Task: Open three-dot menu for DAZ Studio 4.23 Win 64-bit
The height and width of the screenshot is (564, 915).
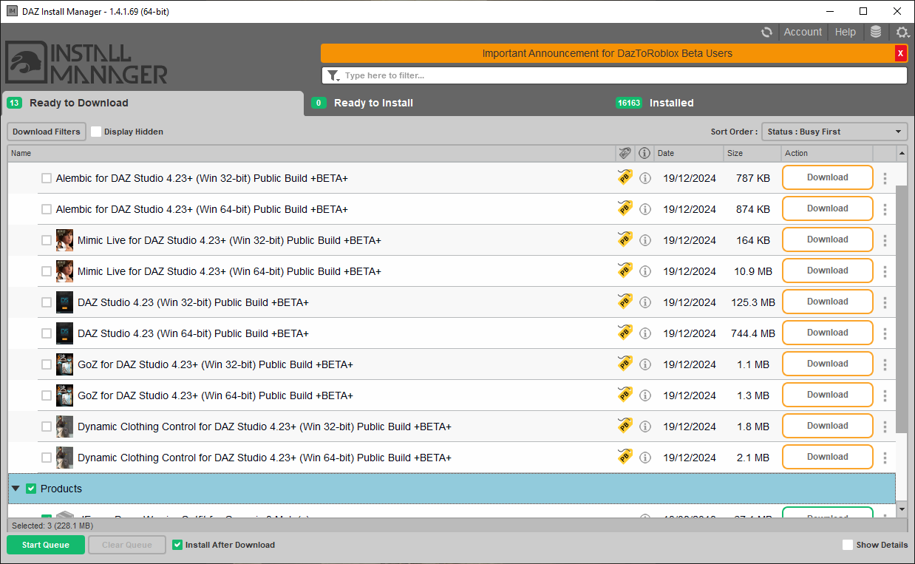Action: click(885, 333)
